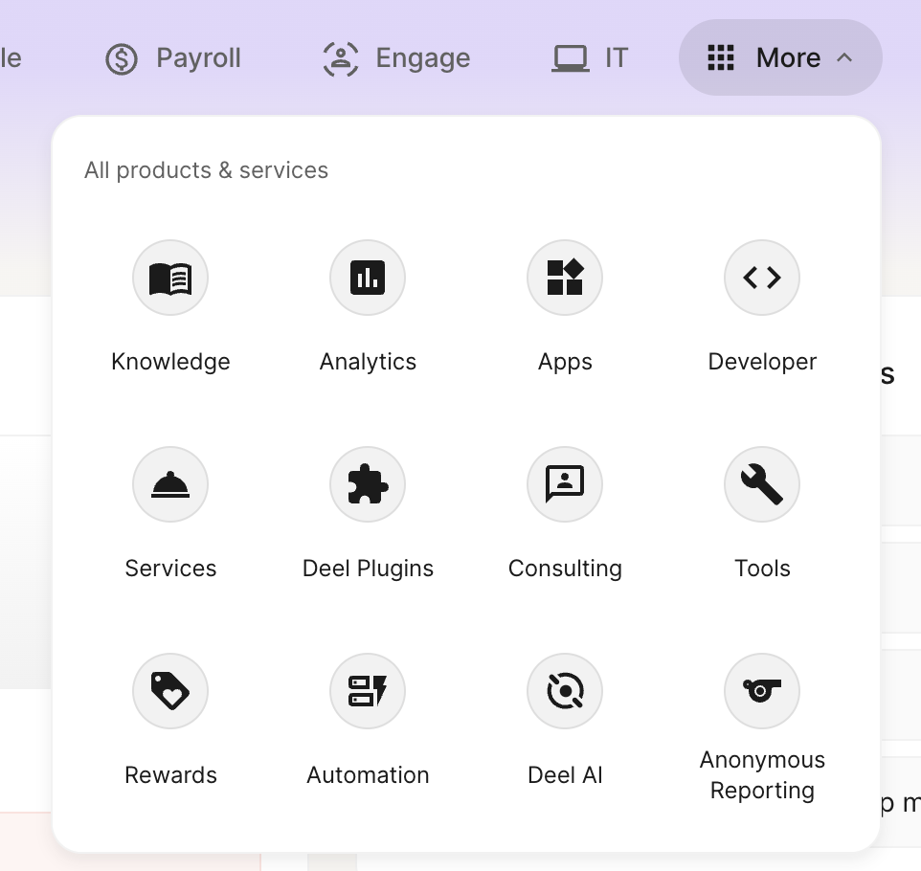Click the grid icon beside More

(x=721, y=57)
